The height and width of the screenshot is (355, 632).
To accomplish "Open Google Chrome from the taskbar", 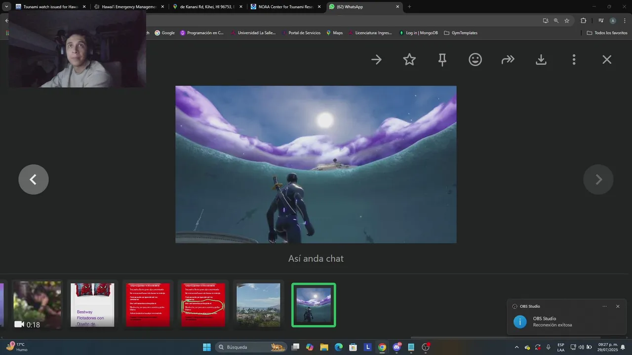I will pos(382,347).
